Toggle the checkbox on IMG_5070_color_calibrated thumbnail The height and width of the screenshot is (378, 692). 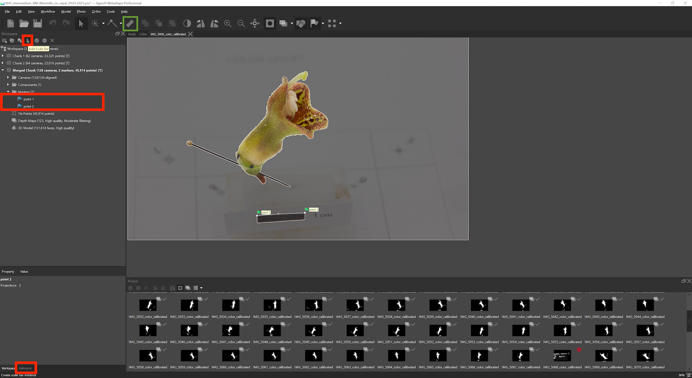662,350
